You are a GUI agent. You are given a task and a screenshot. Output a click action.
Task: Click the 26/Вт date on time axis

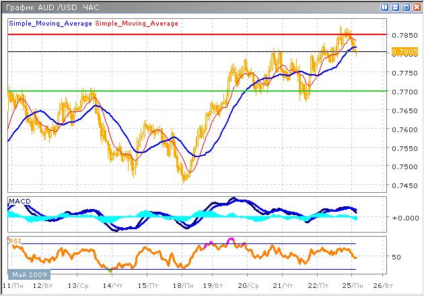(x=382, y=287)
